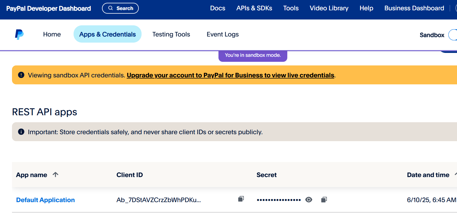This screenshot has height=223, width=457.
Task: Open the Event Logs tab
Action: (223, 34)
